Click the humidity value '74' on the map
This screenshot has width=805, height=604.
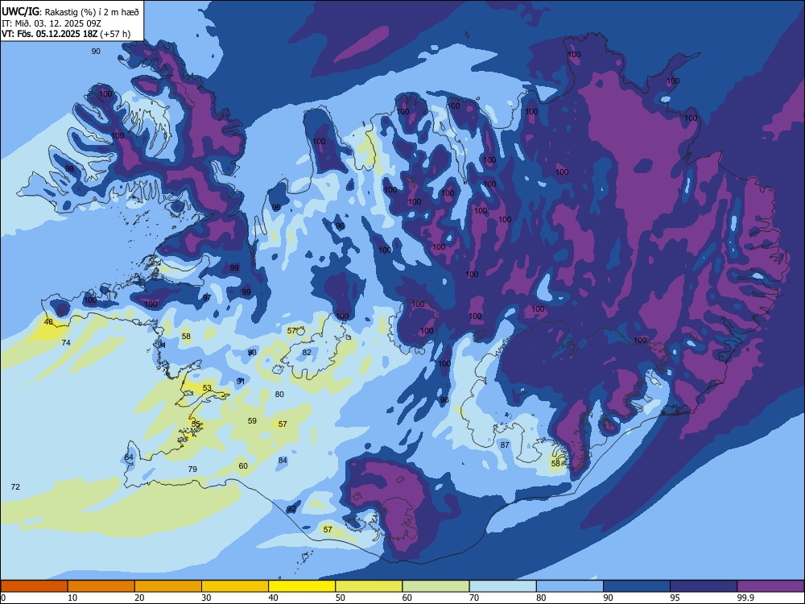click(x=66, y=342)
